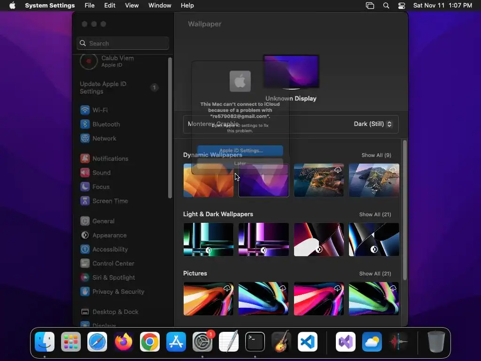Open the View menu
The width and height of the screenshot is (481, 361).
pos(132,6)
